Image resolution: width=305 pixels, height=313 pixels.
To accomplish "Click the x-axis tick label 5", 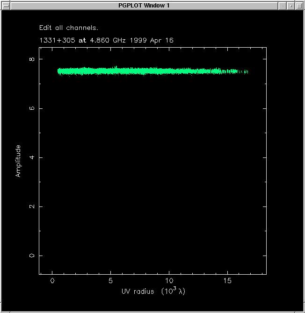I will tap(110, 281).
